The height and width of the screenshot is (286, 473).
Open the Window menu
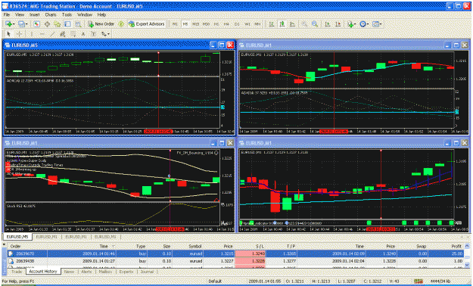coord(85,14)
